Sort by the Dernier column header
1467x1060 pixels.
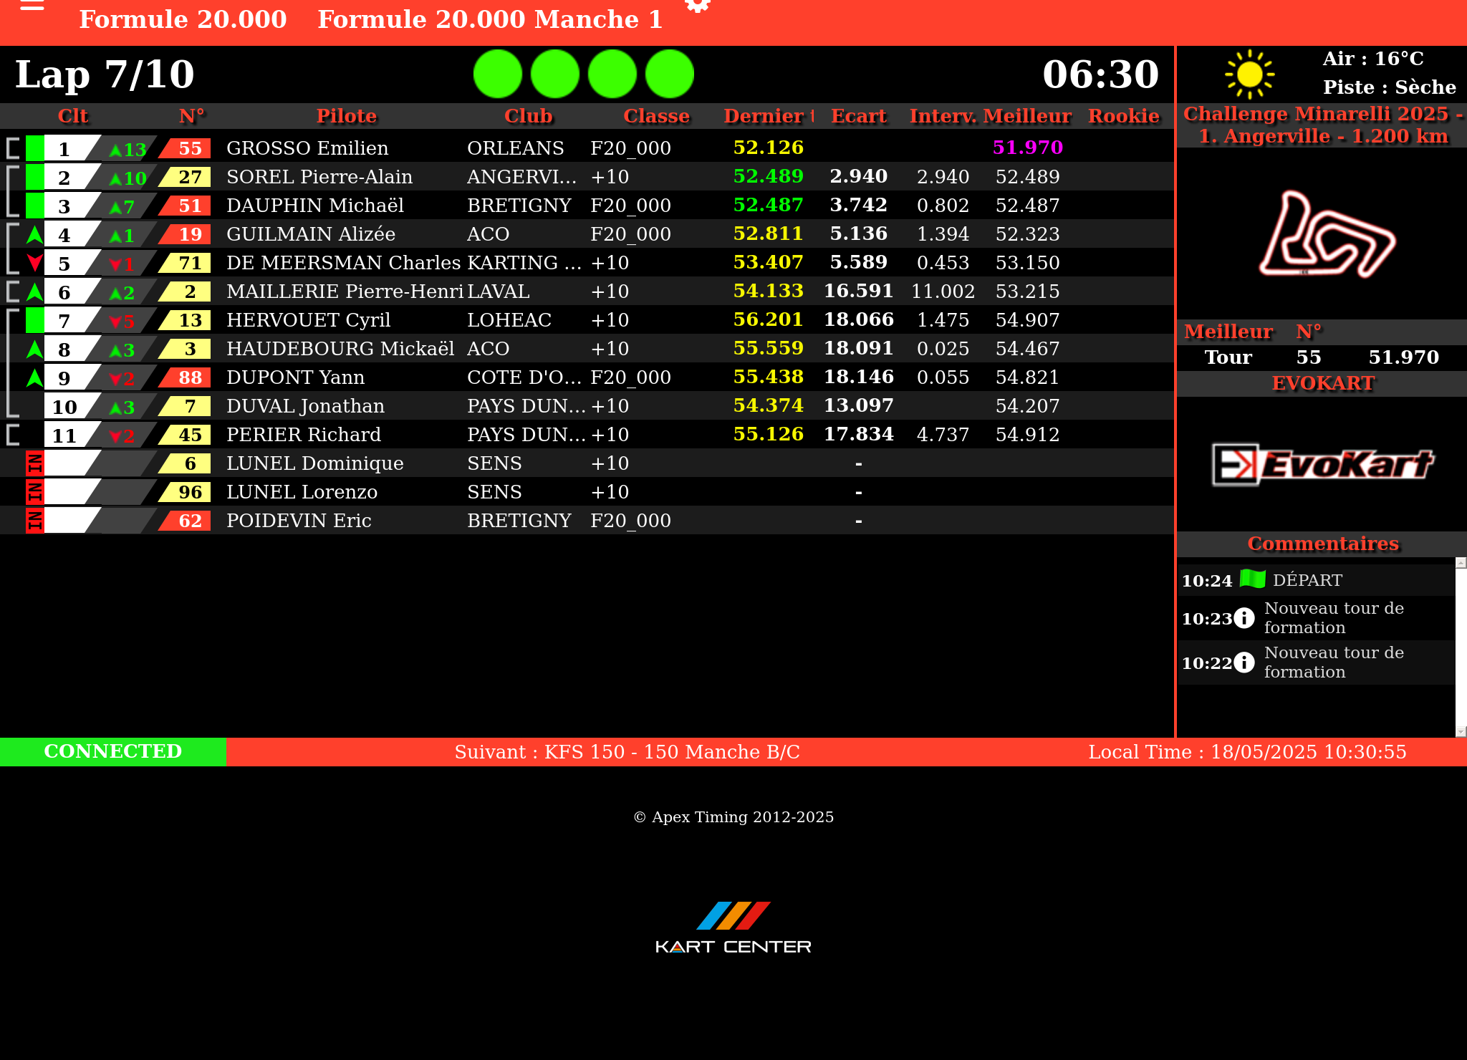[764, 116]
